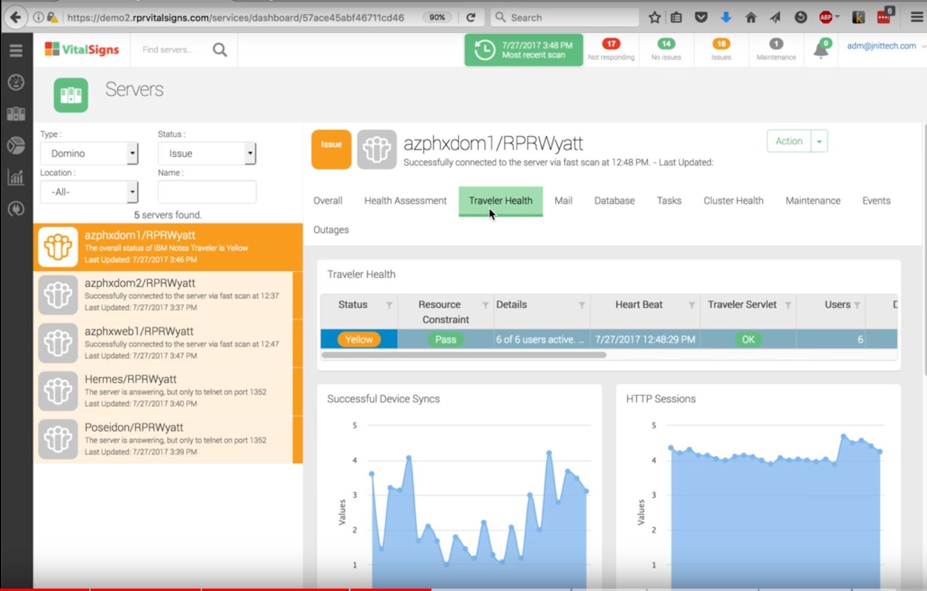927x591 pixels.
Task: Open filter on Details column header
Action: pyautogui.click(x=581, y=305)
